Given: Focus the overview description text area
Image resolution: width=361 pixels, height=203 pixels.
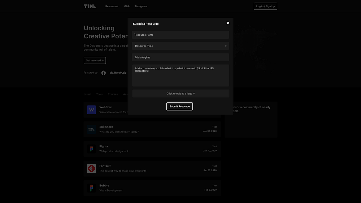Looking at the screenshot, I should (x=180, y=75).
